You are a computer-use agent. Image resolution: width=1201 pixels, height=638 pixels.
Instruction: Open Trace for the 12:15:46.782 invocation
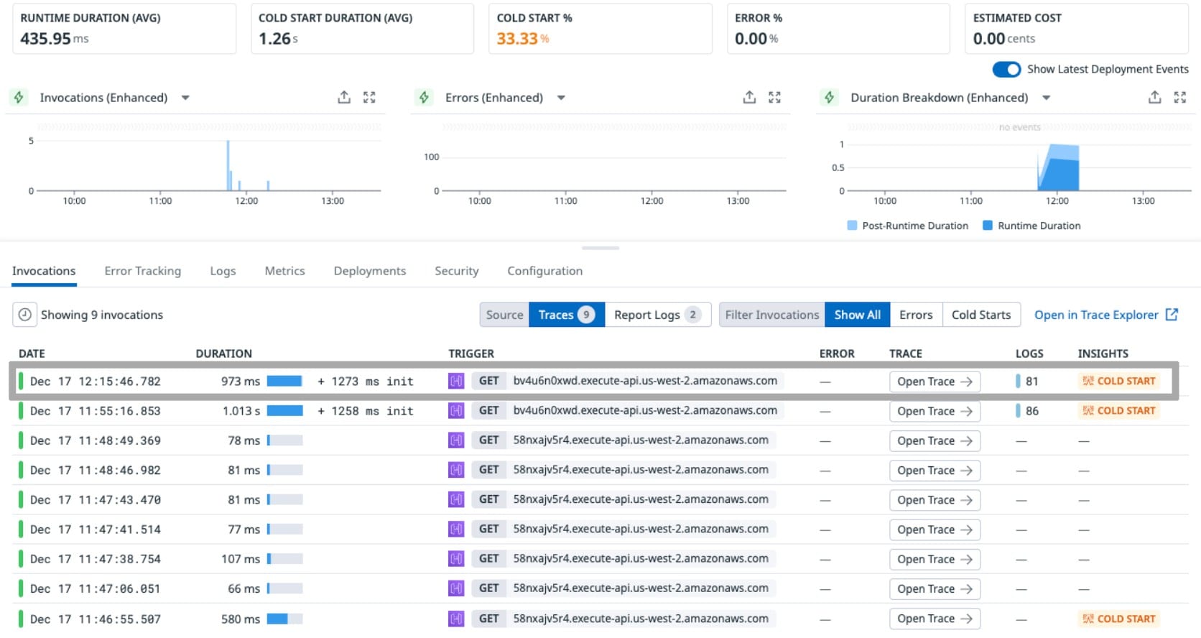(935, 382)
